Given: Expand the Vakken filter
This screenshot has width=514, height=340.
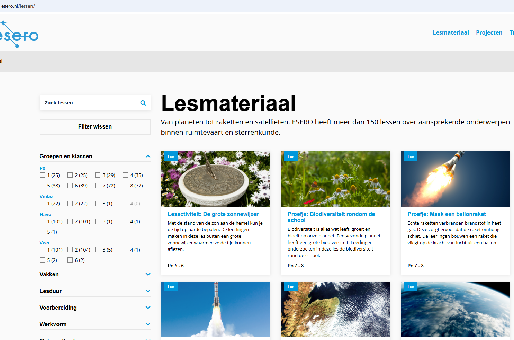Looking at the screenshot, I should pyautogui.click(x=148, y=275).
